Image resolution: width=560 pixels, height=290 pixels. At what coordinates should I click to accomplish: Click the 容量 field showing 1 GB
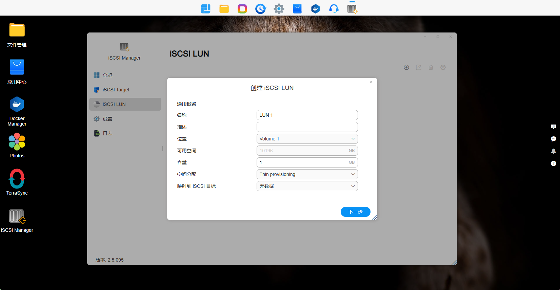pos(307,162)
